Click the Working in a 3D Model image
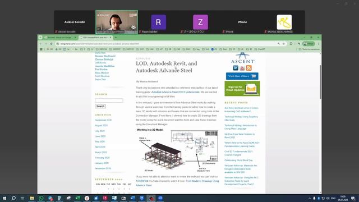This screenshot has height=202, width=359. [177, 151]
